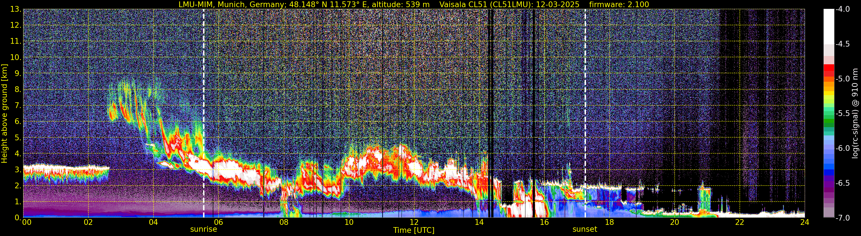861x236 pixels.
Task: Click the "20" tick on the time axis
Action: [675, 222]
